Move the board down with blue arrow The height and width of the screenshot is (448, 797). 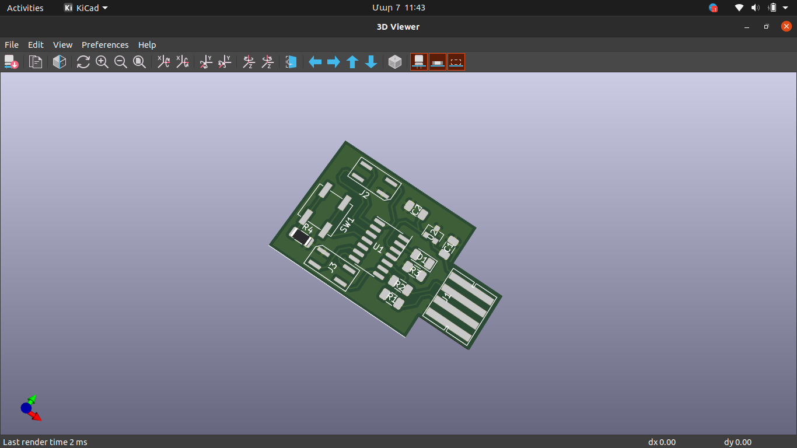coord(371,62)
